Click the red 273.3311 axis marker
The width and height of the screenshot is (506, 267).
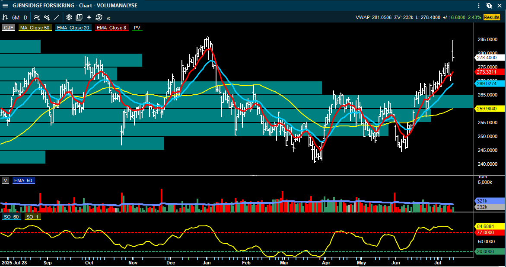coord(489,72)
